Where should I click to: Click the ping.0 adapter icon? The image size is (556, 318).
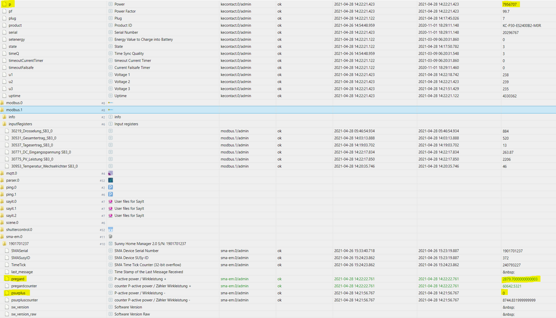(x=110, y=187)
